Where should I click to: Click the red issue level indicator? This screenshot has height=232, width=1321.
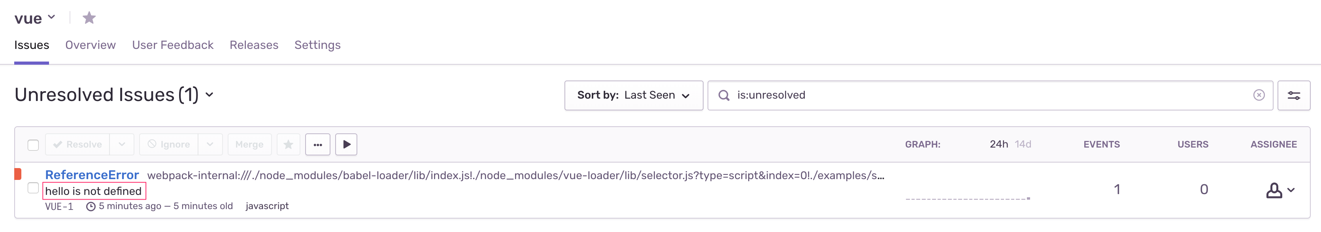[18, 174]
